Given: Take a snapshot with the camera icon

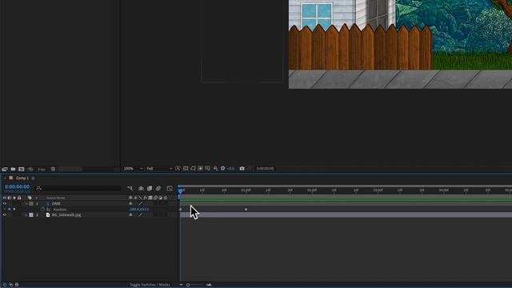Looking at the screenshot, I should 242,169.
